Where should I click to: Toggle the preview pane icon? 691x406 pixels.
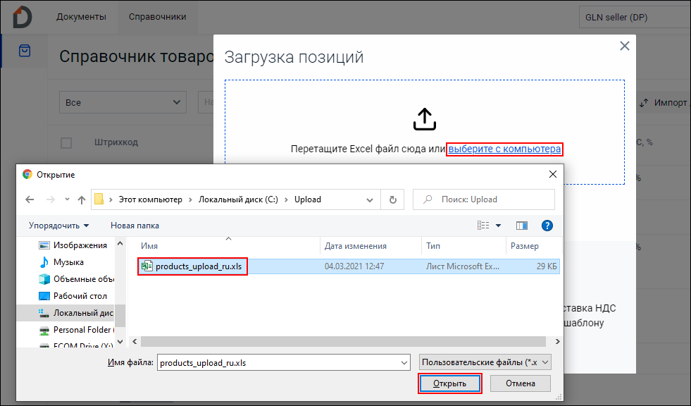tap(522, 226)
